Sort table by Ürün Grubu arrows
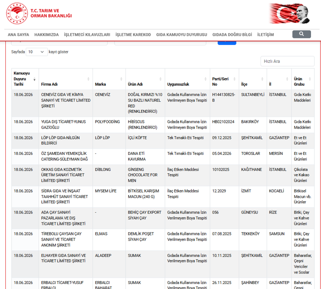 coord(310,79)
